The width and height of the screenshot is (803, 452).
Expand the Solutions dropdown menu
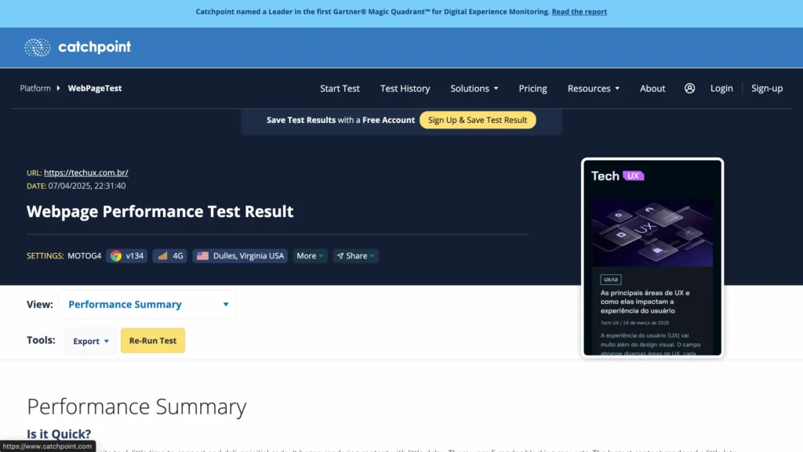click(x=474, y=89)
